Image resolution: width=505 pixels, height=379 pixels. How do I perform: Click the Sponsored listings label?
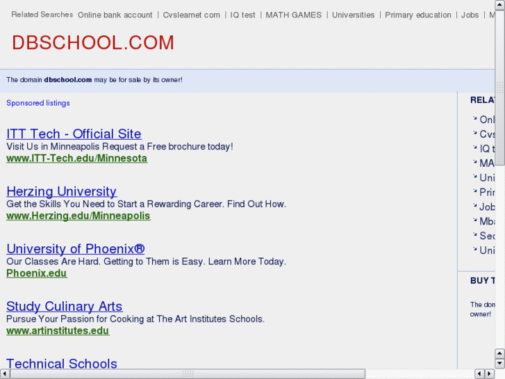pyautogui.click(x=38, y=103)
